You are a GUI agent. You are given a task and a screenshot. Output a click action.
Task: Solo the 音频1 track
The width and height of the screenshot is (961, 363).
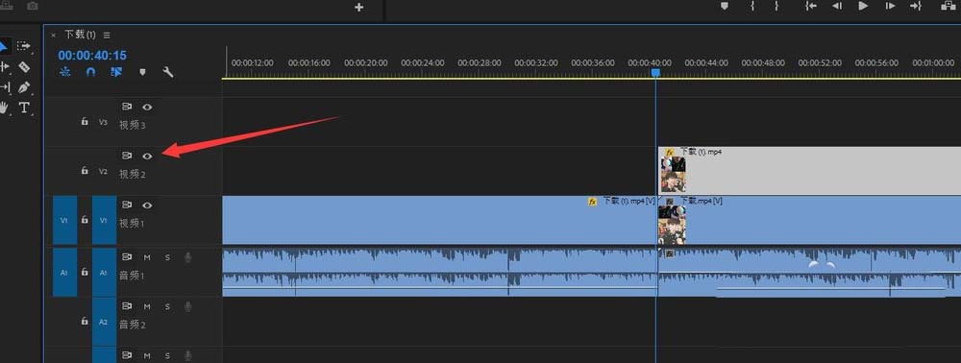click(167, 257)
